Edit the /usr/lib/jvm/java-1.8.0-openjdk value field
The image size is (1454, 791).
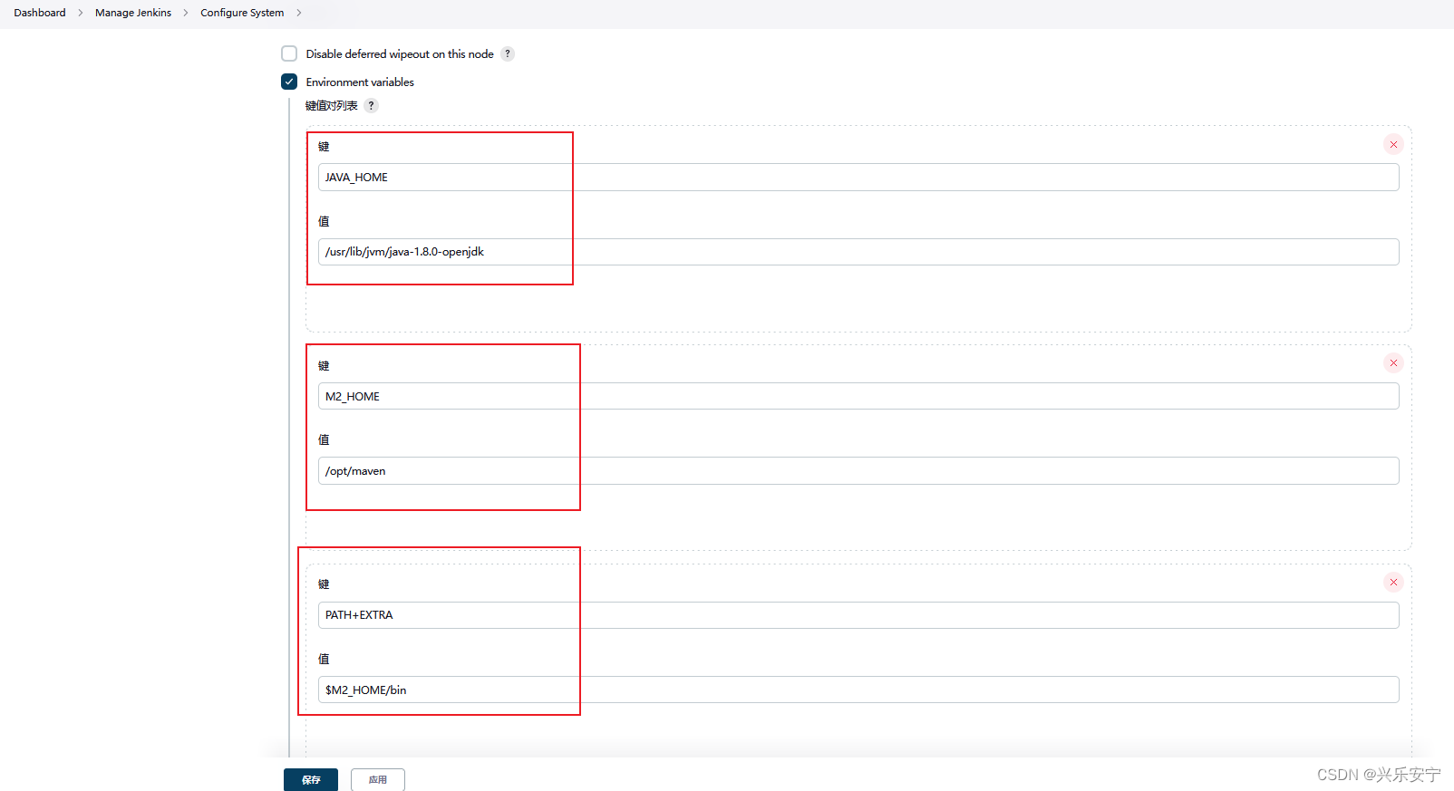tap(858, 252)
